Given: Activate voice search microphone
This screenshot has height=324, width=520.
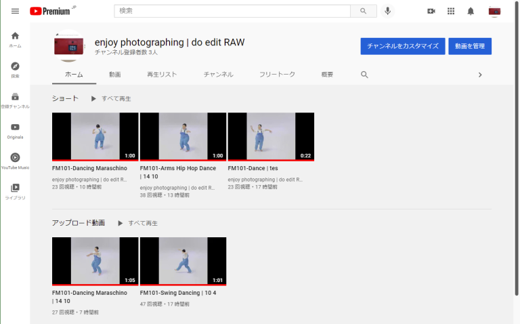Looking at the screenshot, I should tap(388, 11).
